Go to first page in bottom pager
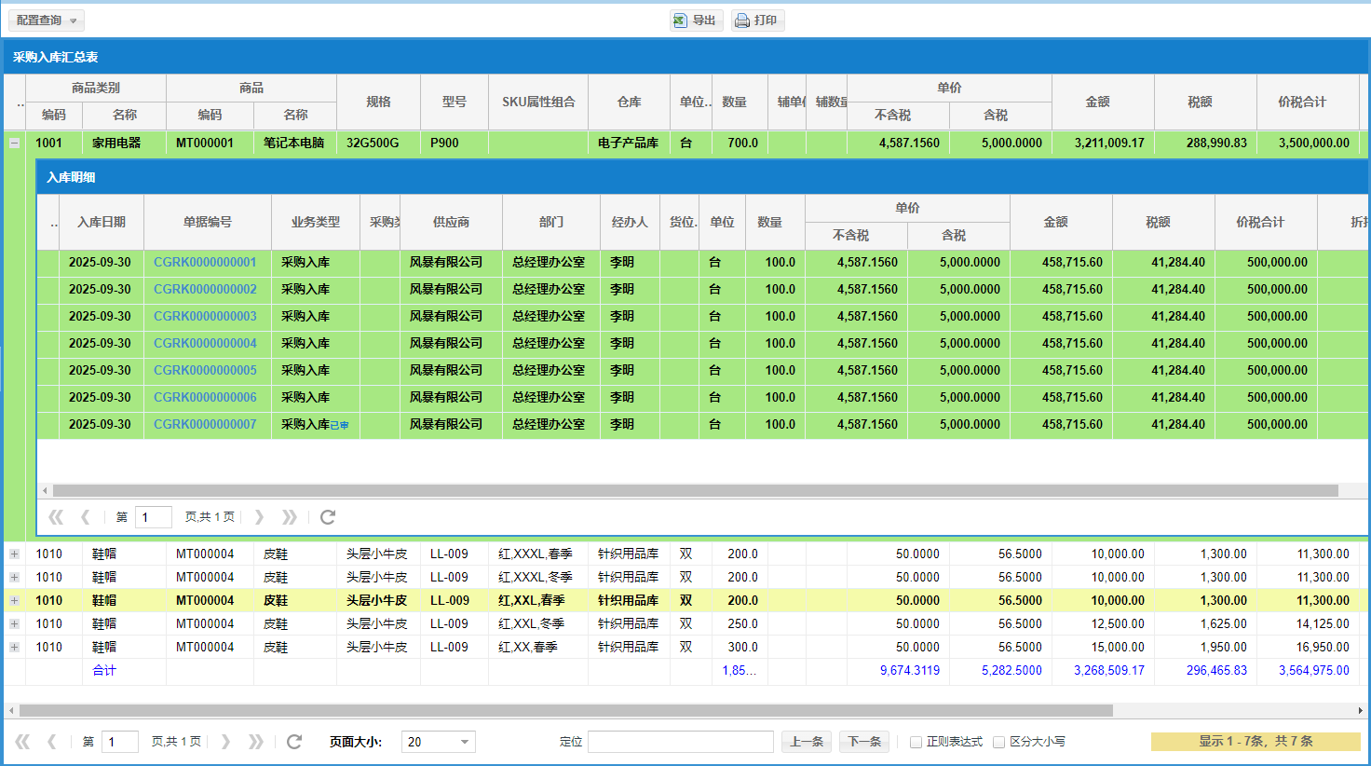 (x=22, y=742)
